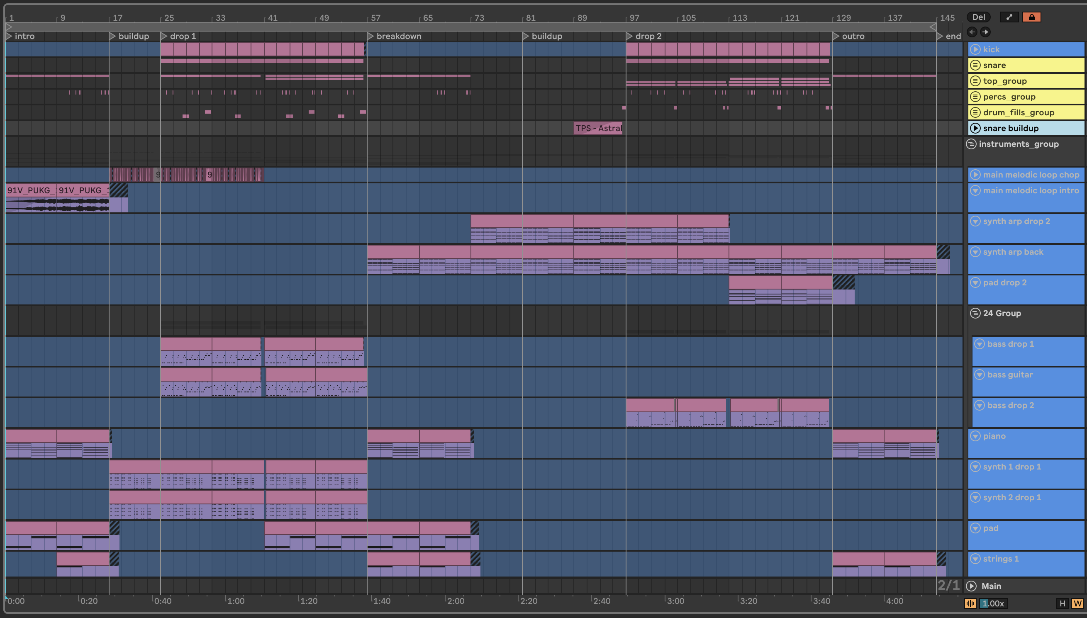The height and width of the screenshot is (618, 1087).
Task: Jump to the drop 2 locator
Action: click(629, 36)
